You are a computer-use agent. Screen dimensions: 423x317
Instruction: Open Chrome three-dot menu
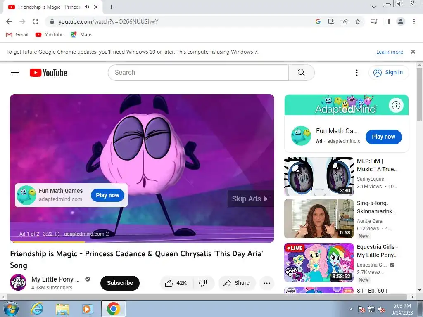click(x=414, y=21)
